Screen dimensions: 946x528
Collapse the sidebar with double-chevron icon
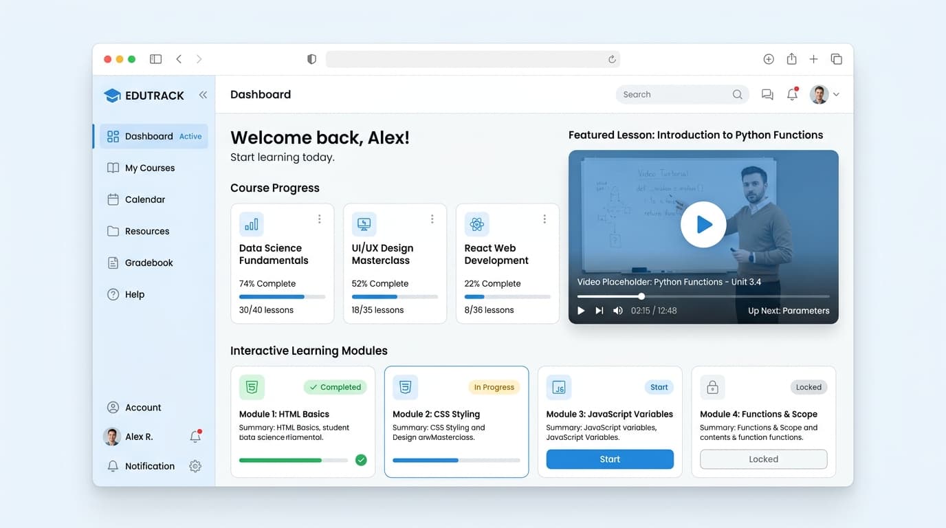(203, 95)
